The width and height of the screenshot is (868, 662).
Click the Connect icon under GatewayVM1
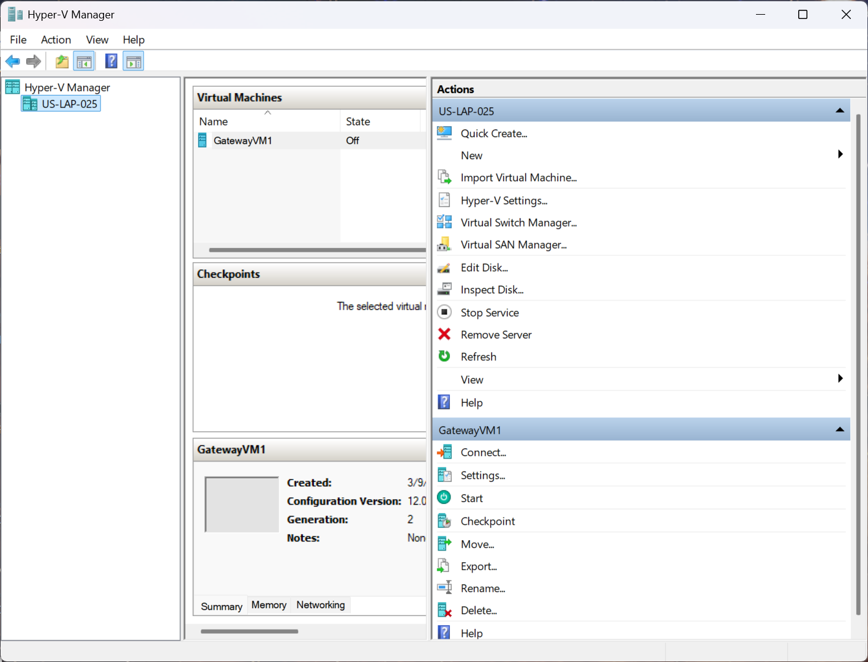point(444,452)
